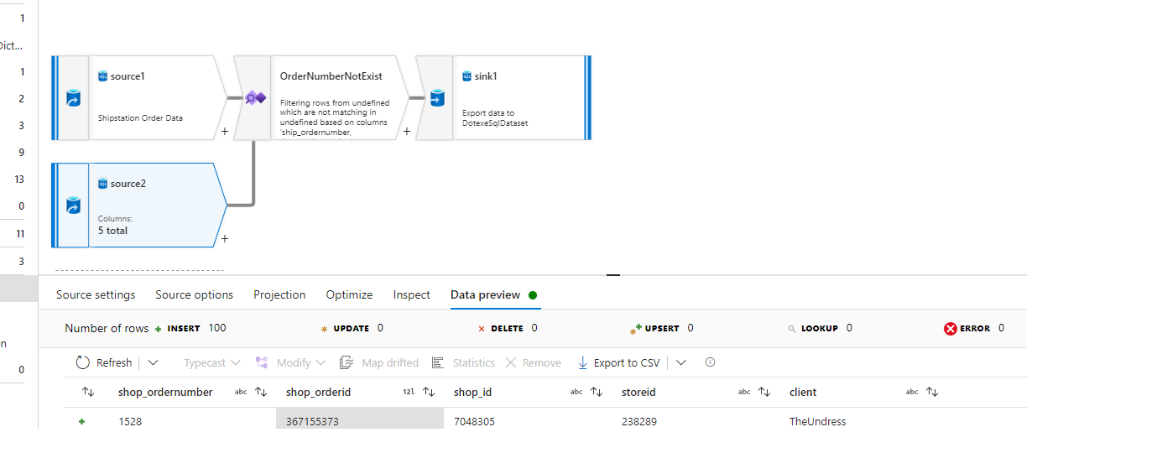Select the OrderNumberNotExist node title

tap(331, 76)
